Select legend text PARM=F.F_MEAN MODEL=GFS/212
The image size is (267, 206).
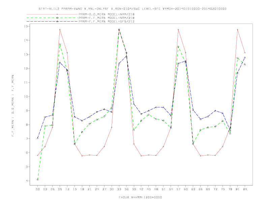pos(107,22)
